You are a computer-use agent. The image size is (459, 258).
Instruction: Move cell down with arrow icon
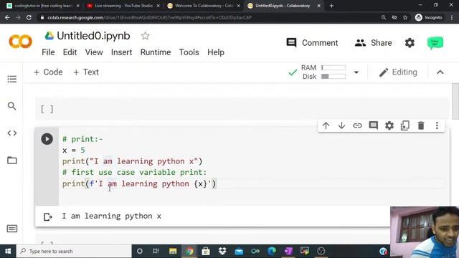click(x=341, y=126)
